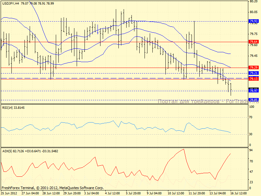
Task: Select the 79.29 price level tag
Action: pos(253,67)
